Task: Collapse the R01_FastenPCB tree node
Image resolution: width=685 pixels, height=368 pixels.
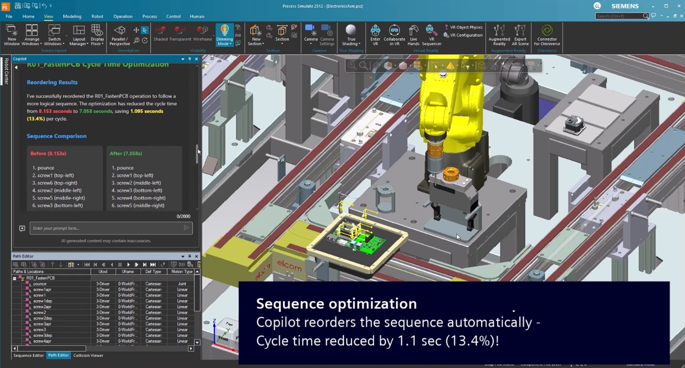Action: tap(15, 278)
